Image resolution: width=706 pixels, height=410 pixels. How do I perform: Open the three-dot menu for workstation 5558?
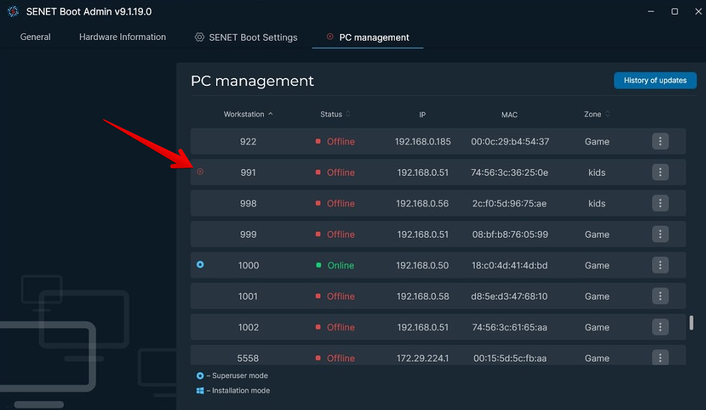tap(660, 357)
